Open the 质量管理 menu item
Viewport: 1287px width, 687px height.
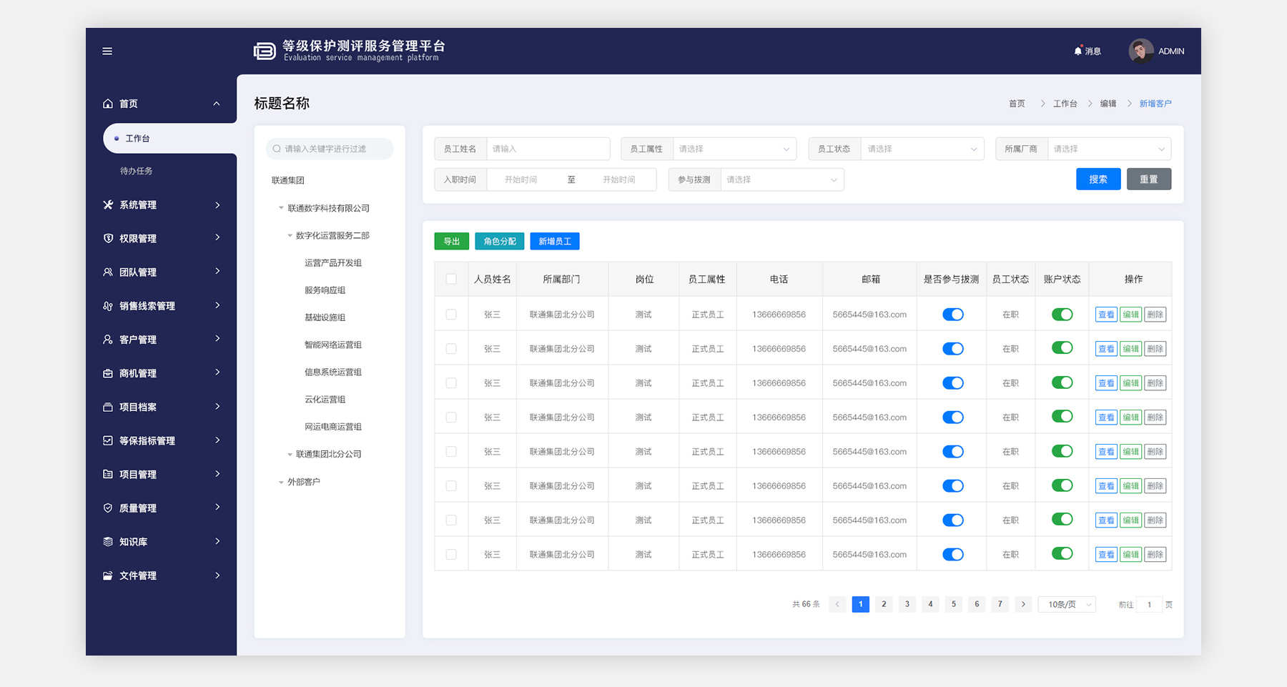161,508
